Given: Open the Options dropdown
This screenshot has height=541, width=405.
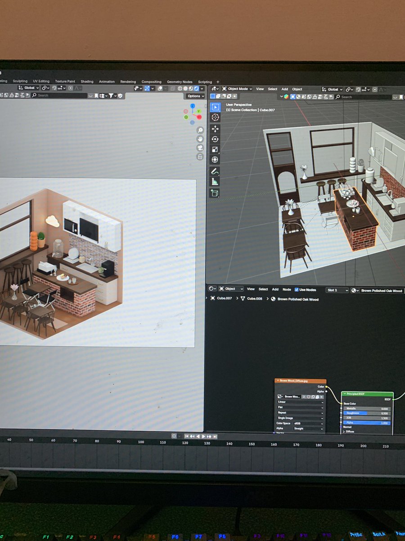Looking at the screenshot, I should 196,96.
